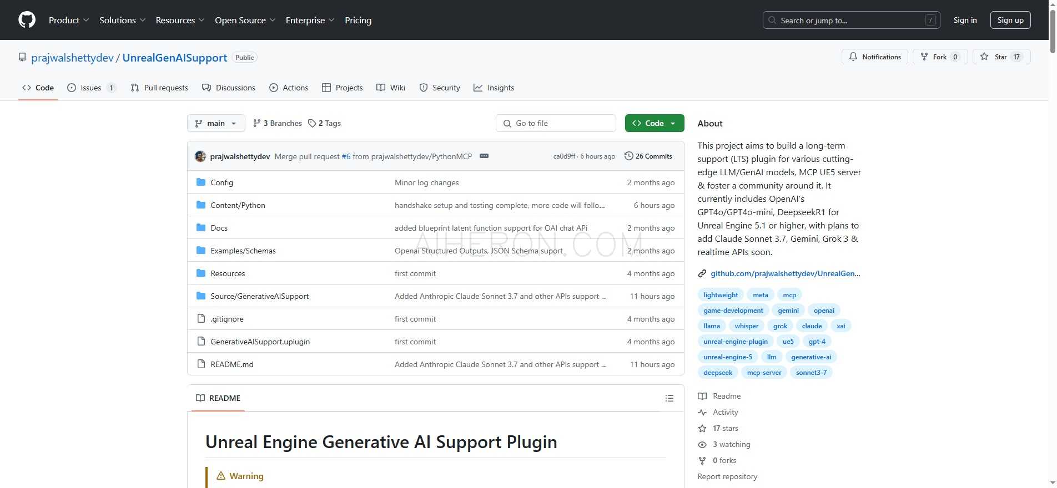Click the commit history clock icon

[x=629, y=156]
